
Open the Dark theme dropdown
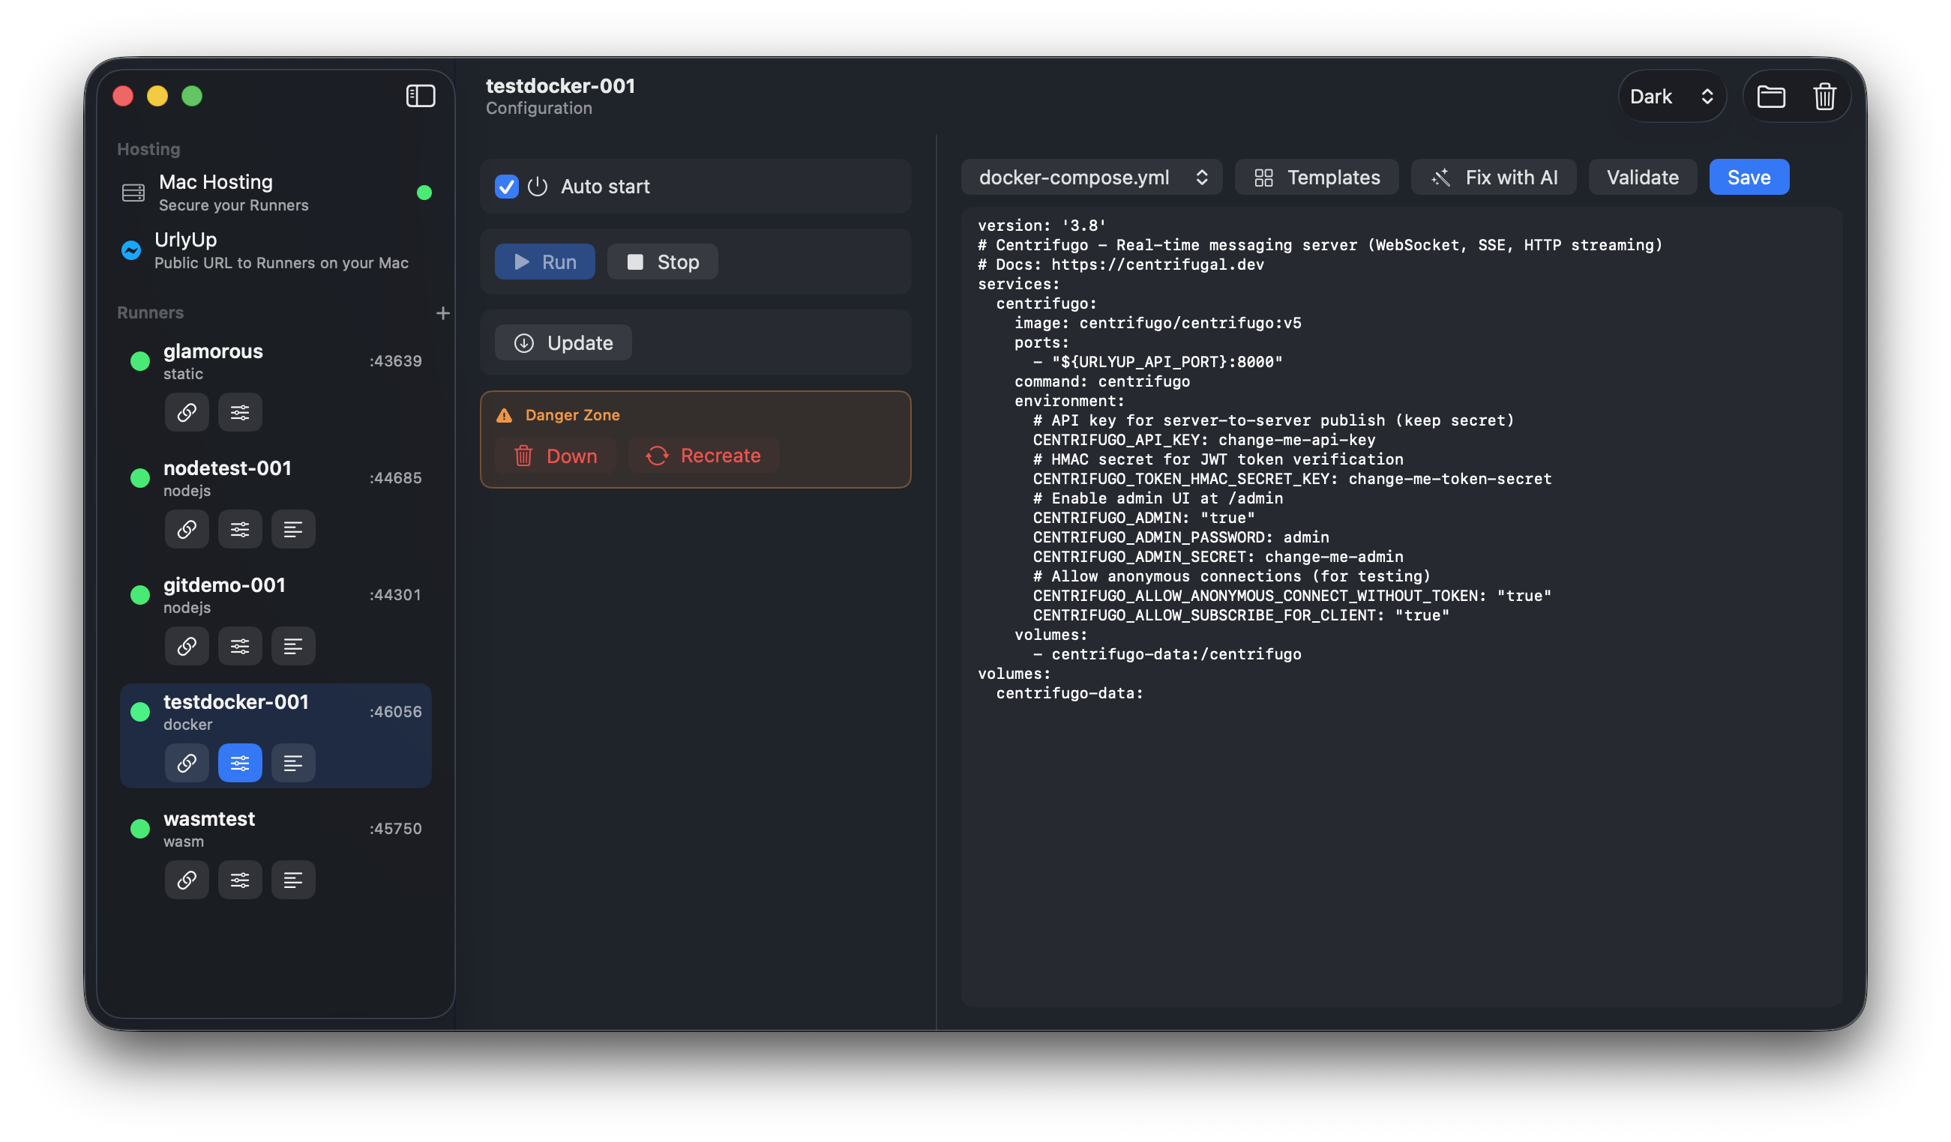[1671, 97]
